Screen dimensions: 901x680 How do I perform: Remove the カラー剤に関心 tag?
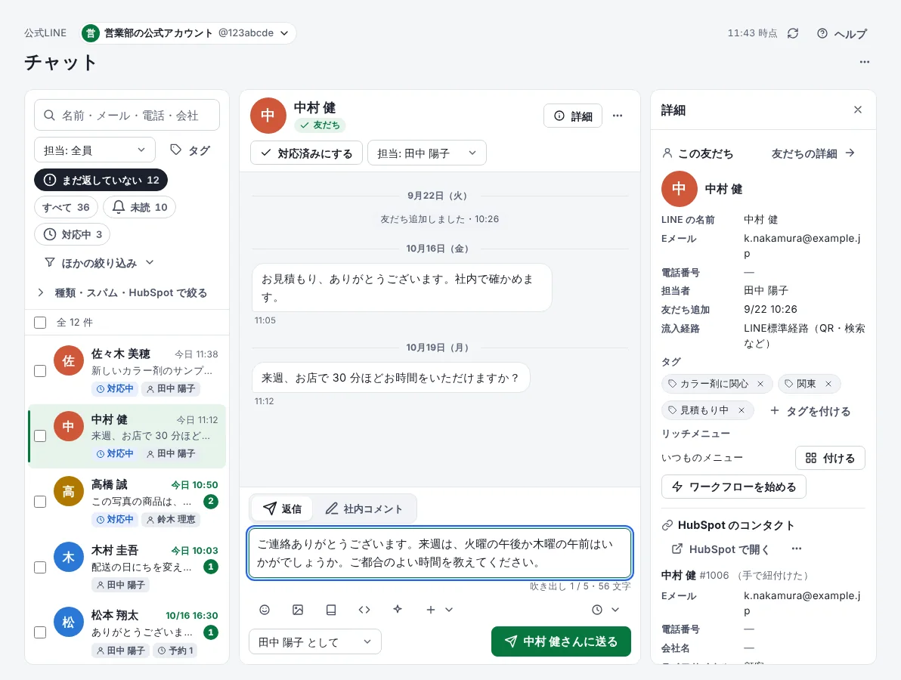pos(760,384)
